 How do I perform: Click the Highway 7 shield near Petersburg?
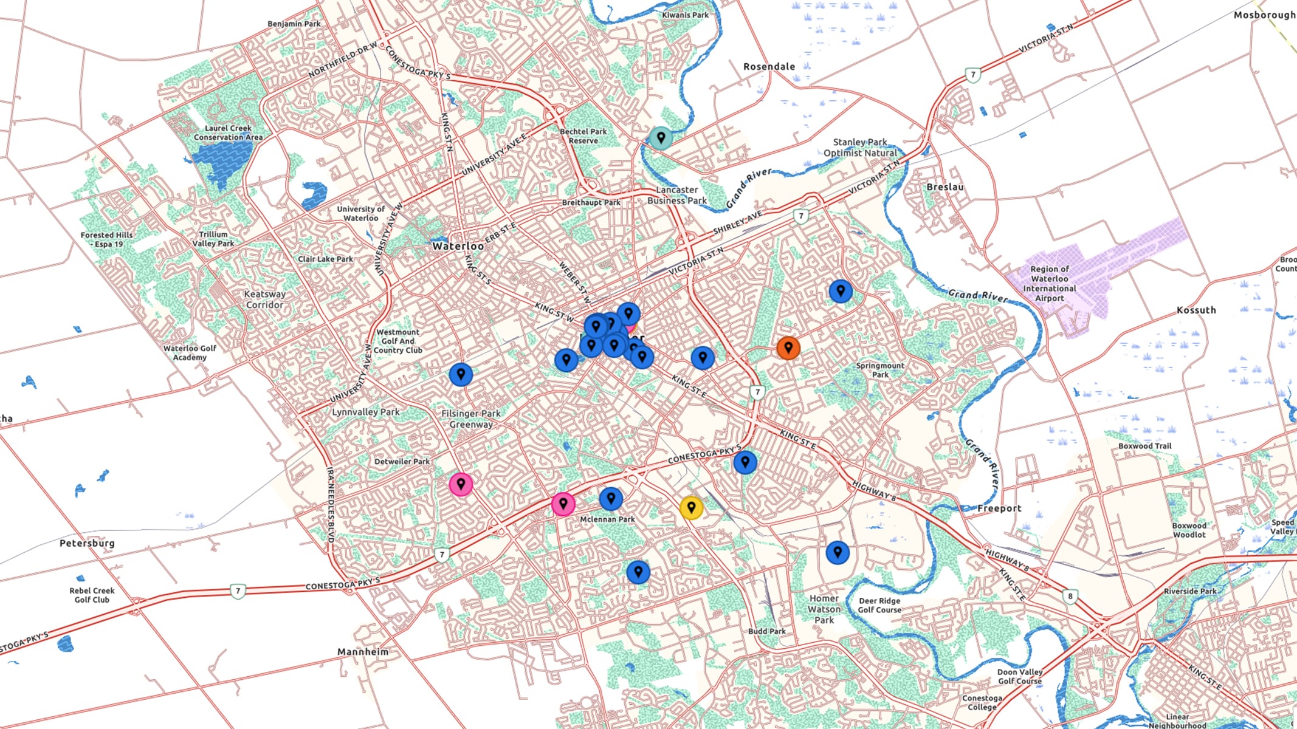point(238,590)
